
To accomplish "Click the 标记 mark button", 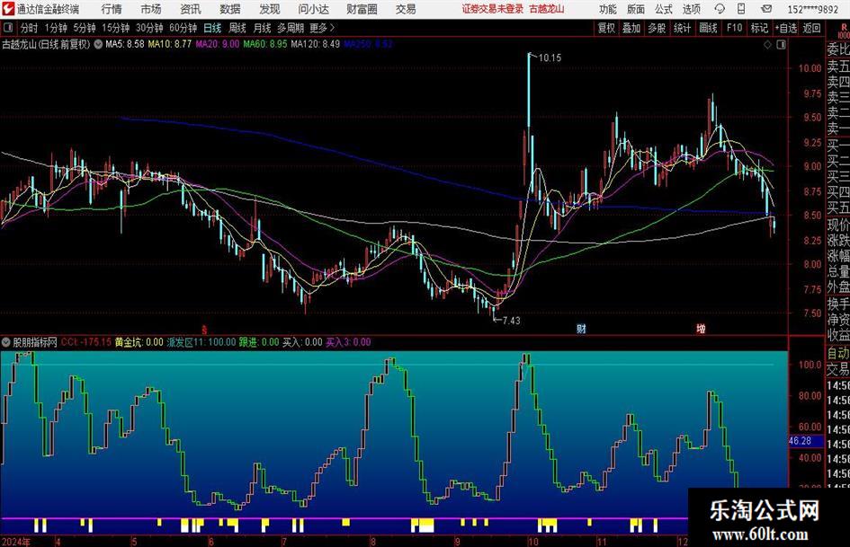I will (x=759, y=28).
